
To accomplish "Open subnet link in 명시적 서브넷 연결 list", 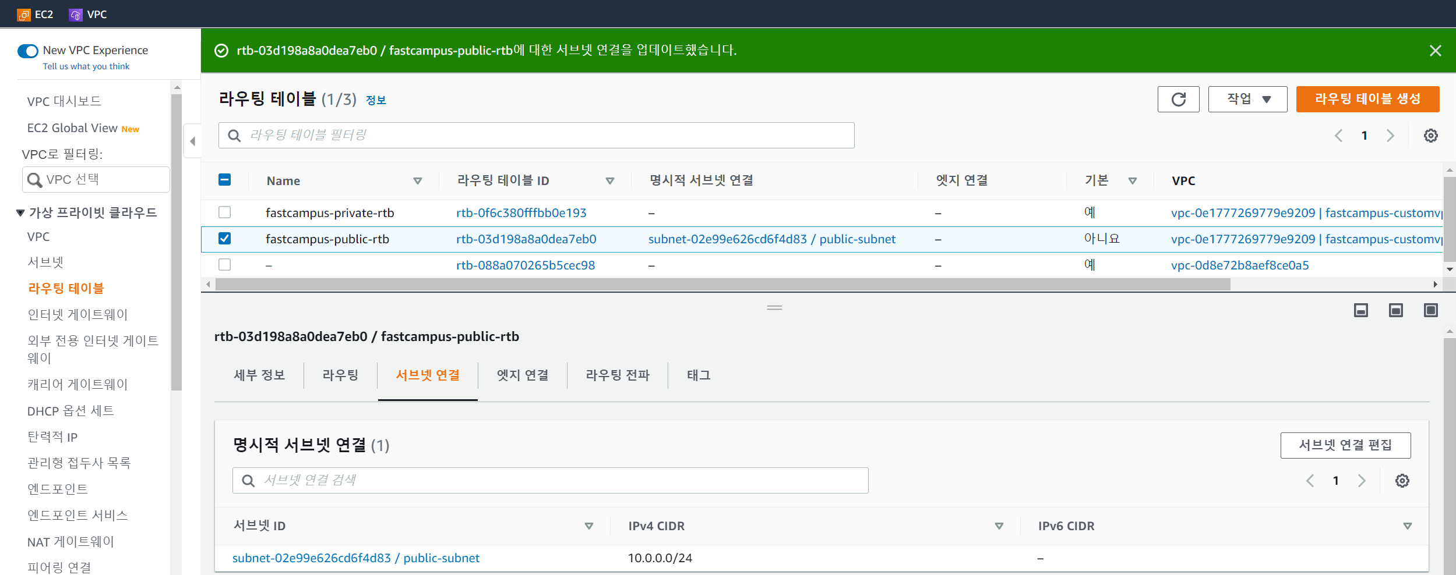I will 356,558.
